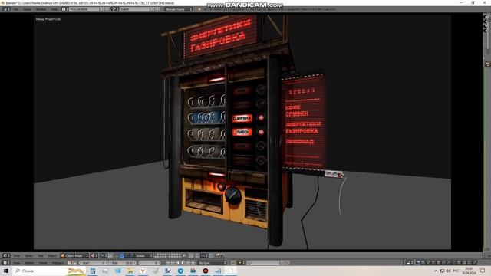Click the FULLSCREEN layout name field
Screen dimensions: 491x276
pyautogui.click(x=84, y=9)
